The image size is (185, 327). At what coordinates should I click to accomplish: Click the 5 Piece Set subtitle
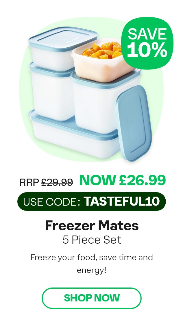pos(92,240)
